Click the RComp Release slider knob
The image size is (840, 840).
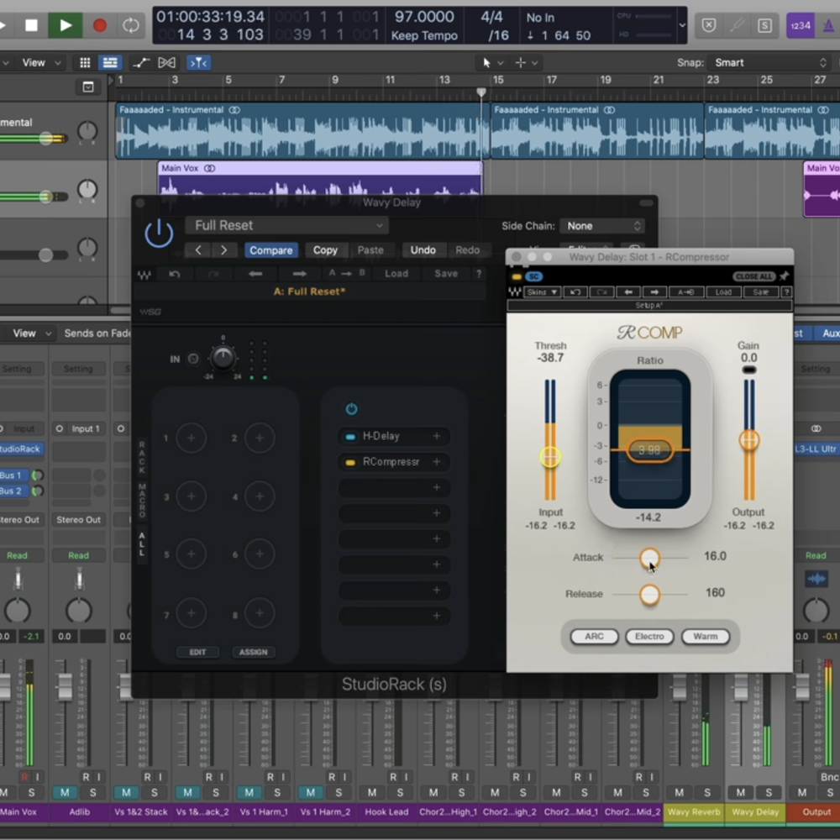pos(649,595)
